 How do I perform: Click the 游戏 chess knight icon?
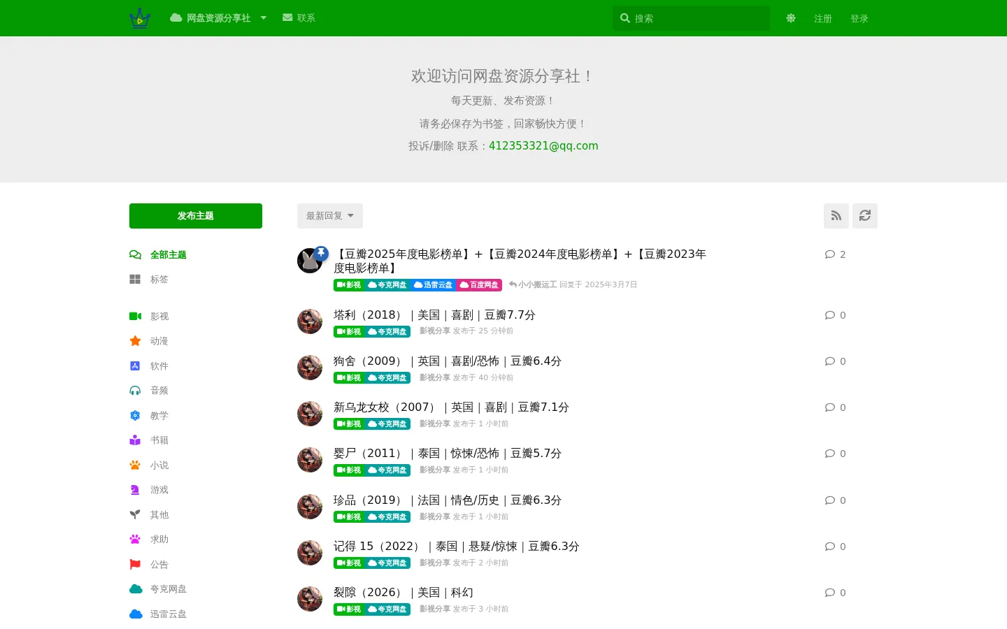tap(136, 490)
